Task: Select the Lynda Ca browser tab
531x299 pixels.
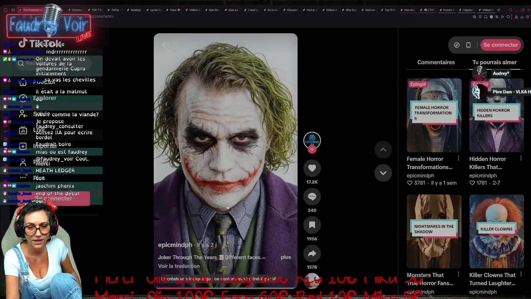Action: (154, 10)
